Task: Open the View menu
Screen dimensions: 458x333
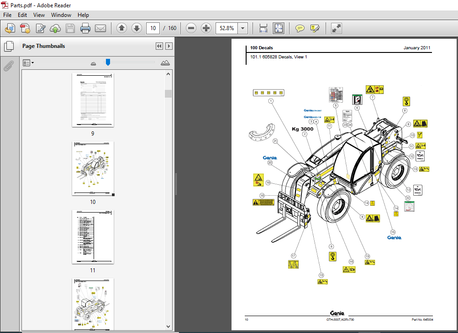Action: [x=39, y=15]
